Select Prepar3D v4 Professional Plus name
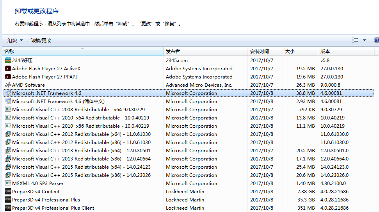Screen dimensions: 379x212 tap(46, 200)
